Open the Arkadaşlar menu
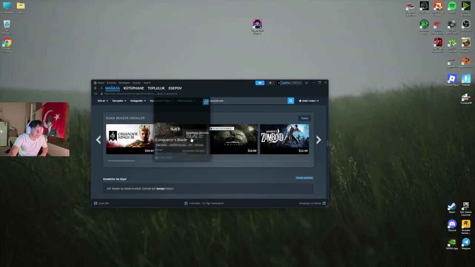Screen dimensions: 475x267 [124, 83]
